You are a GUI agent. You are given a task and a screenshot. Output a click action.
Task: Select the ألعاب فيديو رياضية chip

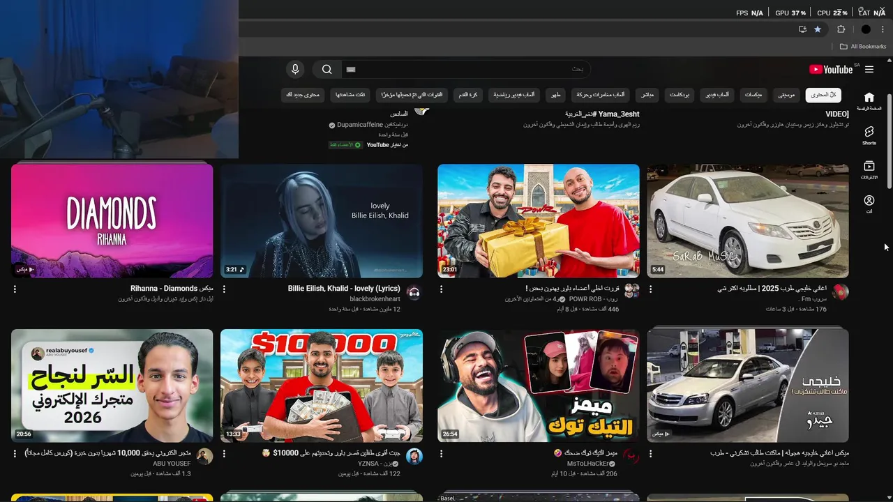tap(513, 95)
